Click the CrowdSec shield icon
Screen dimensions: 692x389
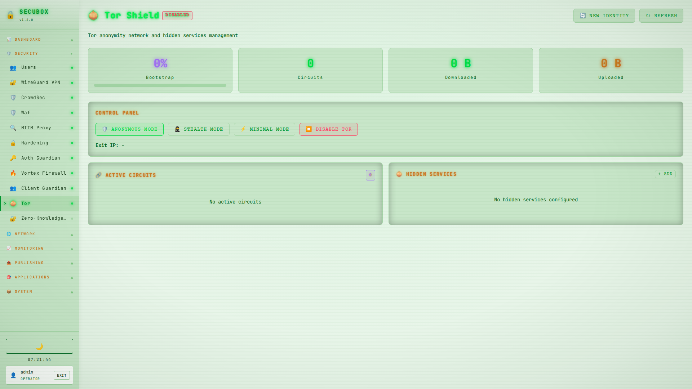[x=13, y=97]
